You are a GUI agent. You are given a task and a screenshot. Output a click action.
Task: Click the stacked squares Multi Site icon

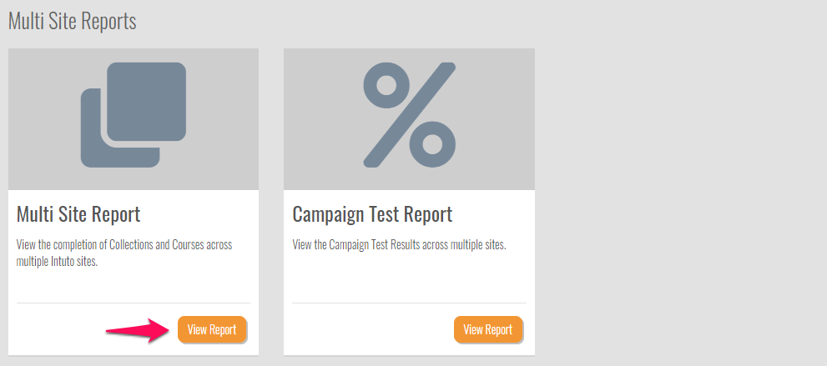[134, 114]
